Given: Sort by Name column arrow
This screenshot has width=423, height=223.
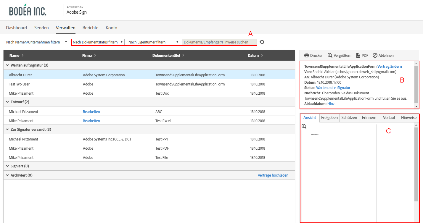Looking at the screenshot, I should (22, 55).
